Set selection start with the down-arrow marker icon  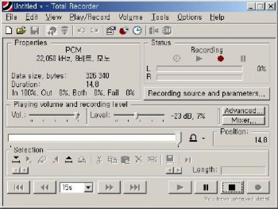tap(16, 160)
